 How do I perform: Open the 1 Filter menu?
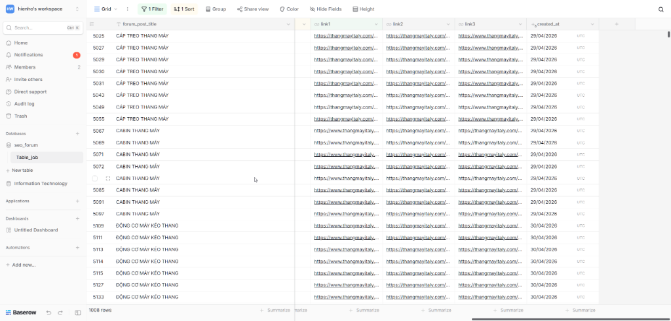tap(152, 9)
